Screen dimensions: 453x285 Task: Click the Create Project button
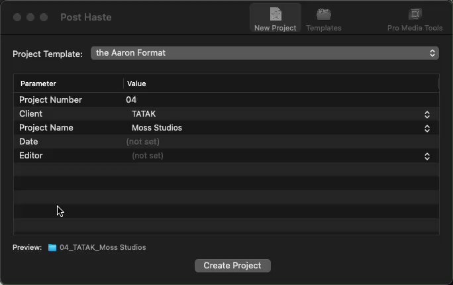[x=232, y=266]
